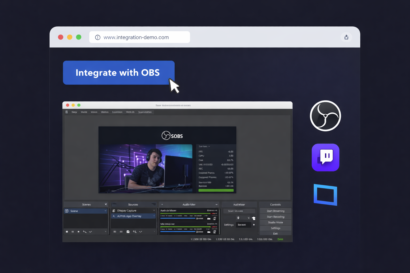Image resolution: width=410 pixels, height=273 pixels.
Task: Toggle the checkbox in the Sources toolbar
Action: tap(128, 231)
